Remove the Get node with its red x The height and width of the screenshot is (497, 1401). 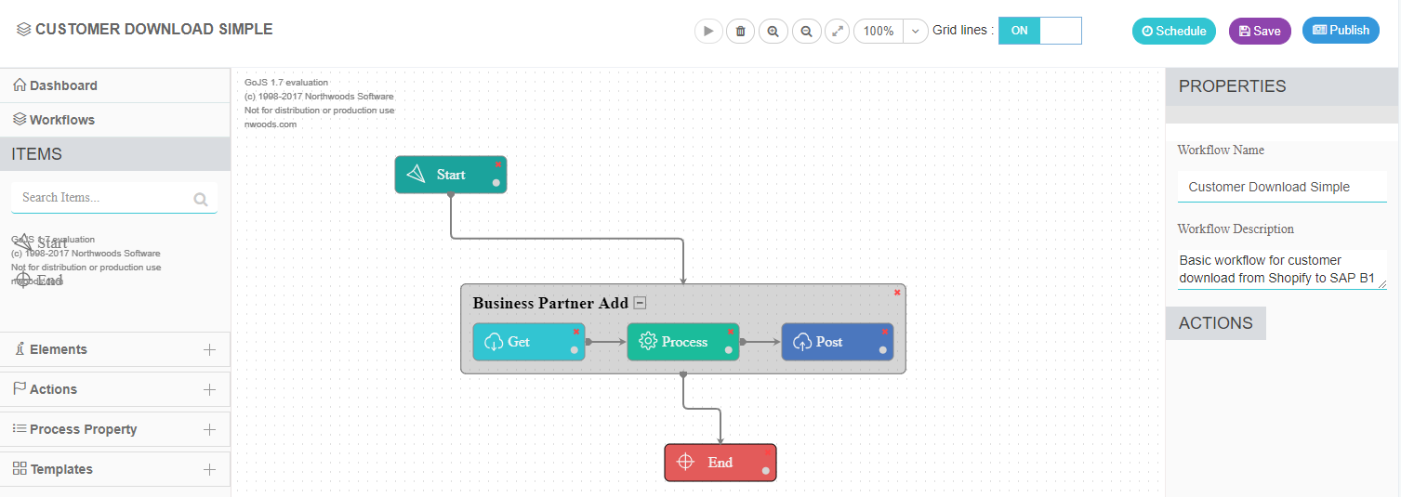(576, 331)
